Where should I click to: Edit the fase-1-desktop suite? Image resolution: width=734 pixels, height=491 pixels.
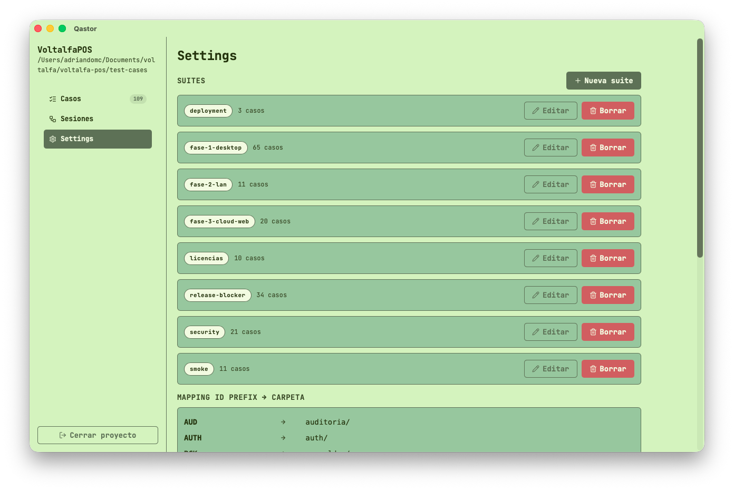[x=550, y=148]
